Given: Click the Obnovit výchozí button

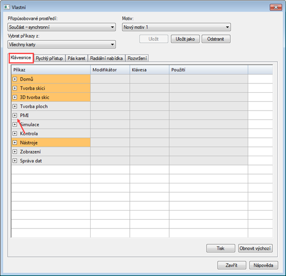Looking at the screenshot, I should point(255,248).
